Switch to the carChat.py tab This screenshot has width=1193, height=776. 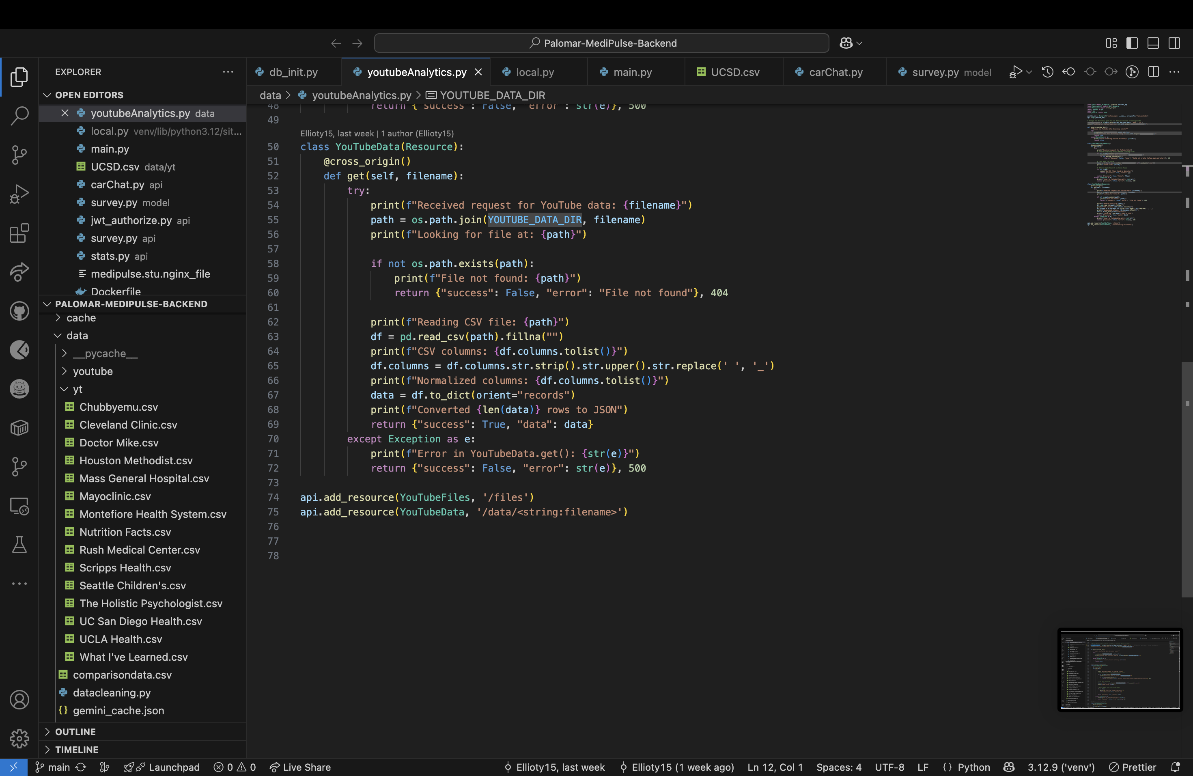[x=835, y=72]
